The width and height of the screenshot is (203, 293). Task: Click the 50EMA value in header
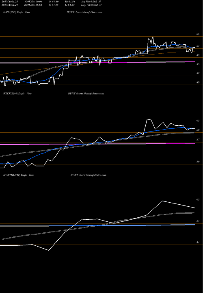(x=9, y=5)
